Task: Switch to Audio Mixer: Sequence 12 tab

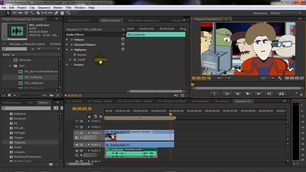Action: coord(143,21)
